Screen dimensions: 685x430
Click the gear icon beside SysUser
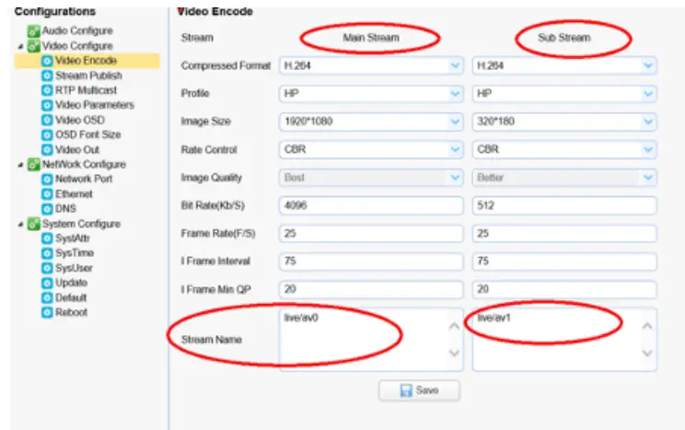[47, 268]
